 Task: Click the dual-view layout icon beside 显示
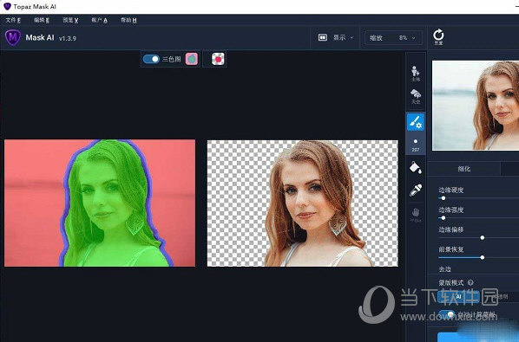coord(322,37)
